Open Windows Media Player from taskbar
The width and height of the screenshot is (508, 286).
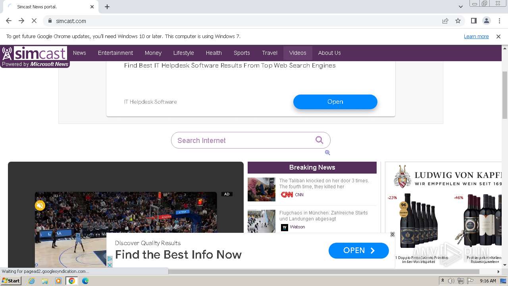tap(58, 281)
